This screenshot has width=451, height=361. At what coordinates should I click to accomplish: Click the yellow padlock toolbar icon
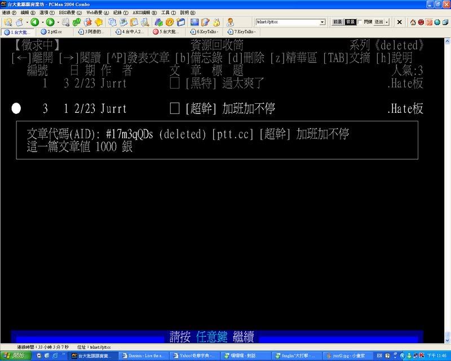tap(216, 22)
